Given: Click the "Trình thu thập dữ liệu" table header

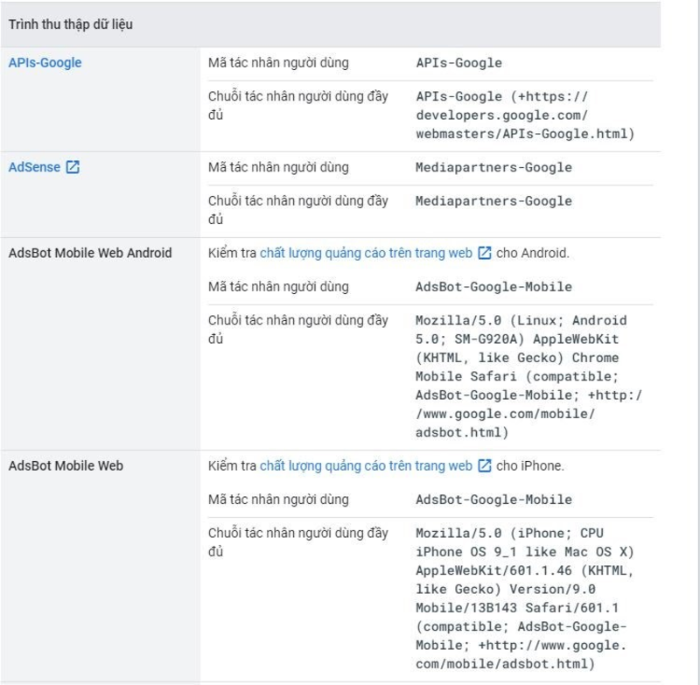Looking at the screenshot, I should pyautogui.click(x=71, y=24).
